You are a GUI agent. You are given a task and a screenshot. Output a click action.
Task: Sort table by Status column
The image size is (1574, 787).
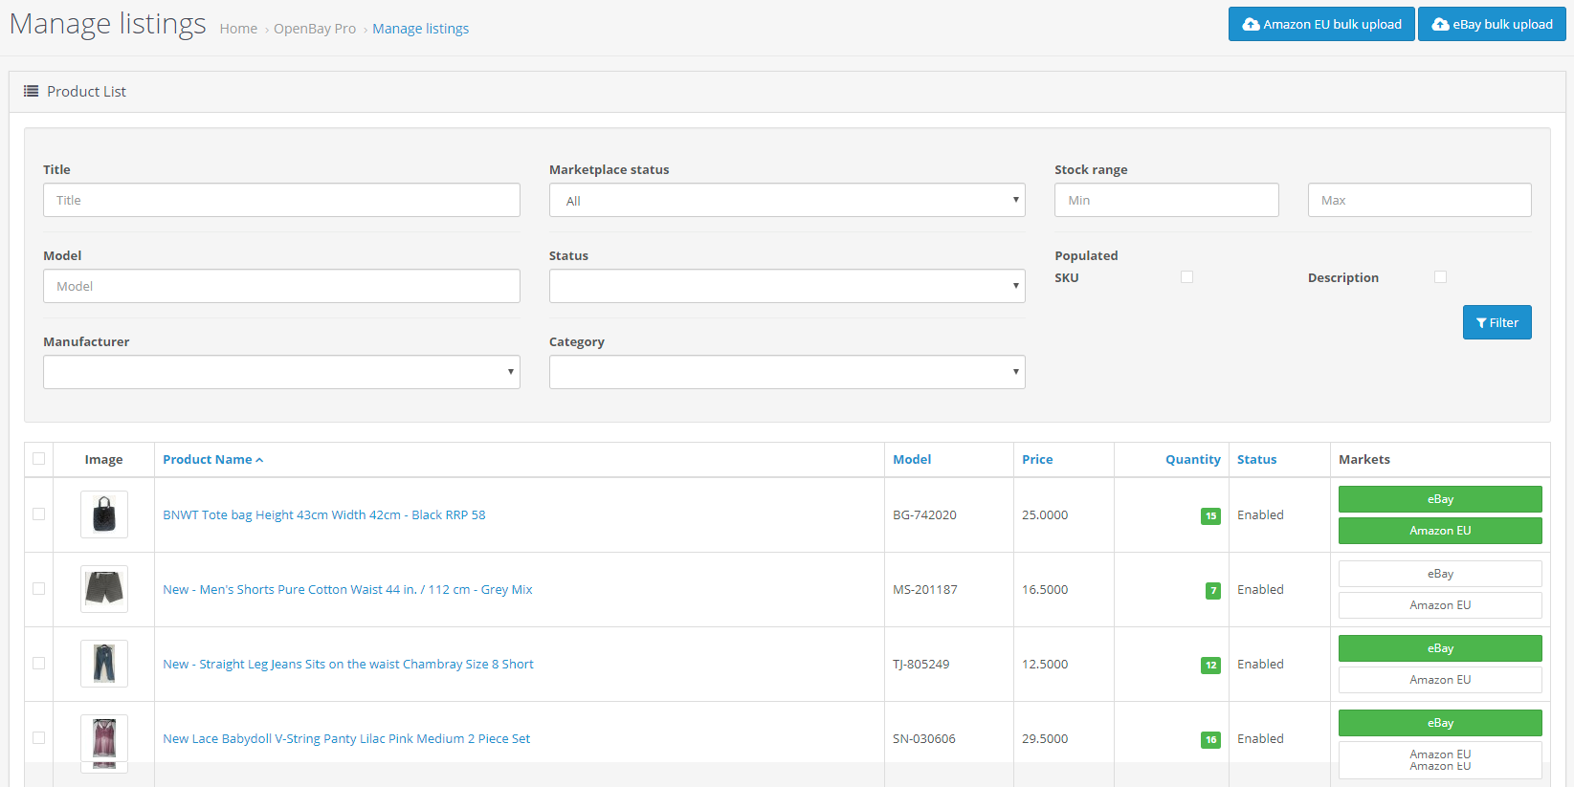click(1256, 459)
